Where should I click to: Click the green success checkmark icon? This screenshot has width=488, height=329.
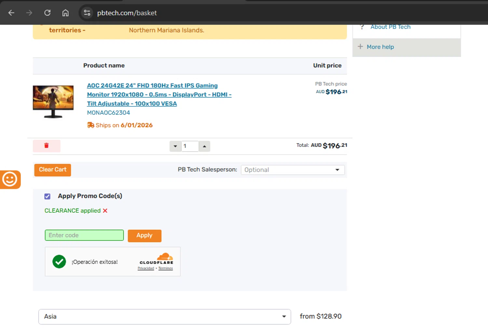click(59, 262)
